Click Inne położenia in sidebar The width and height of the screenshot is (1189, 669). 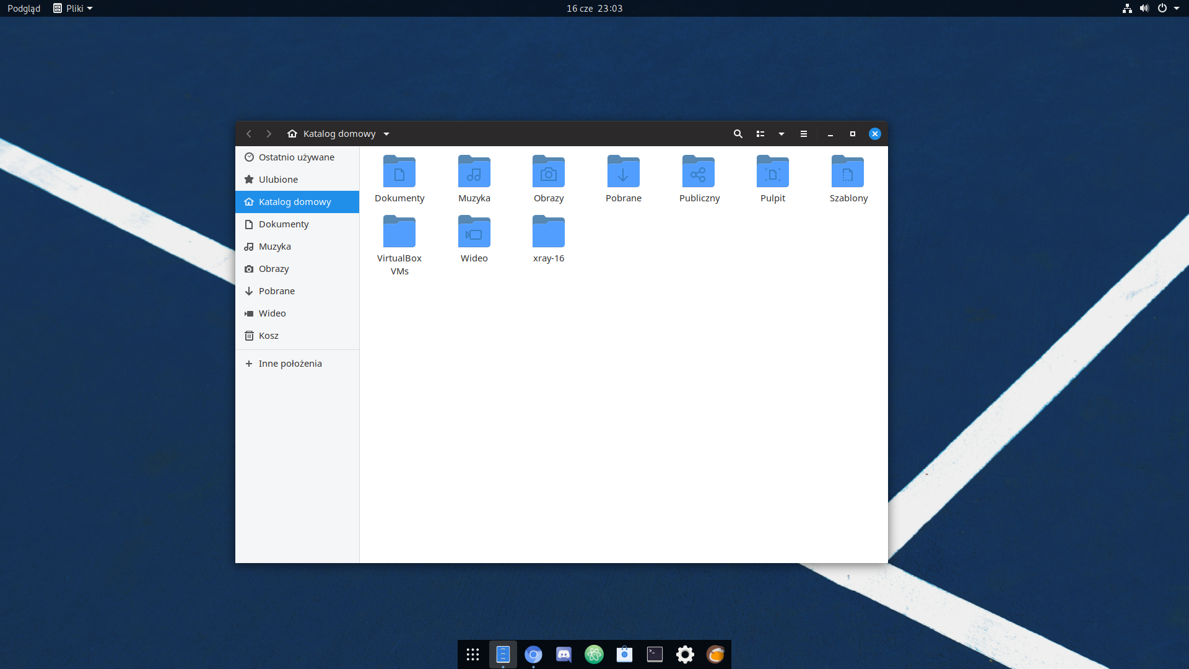point(297,364)
